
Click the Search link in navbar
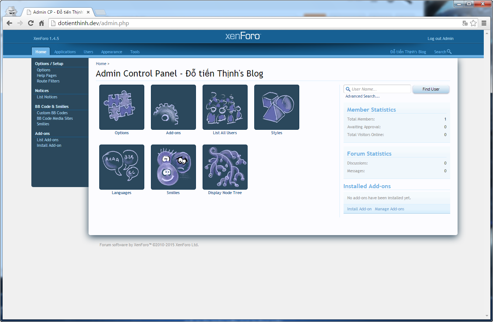(x=440, y=52)
